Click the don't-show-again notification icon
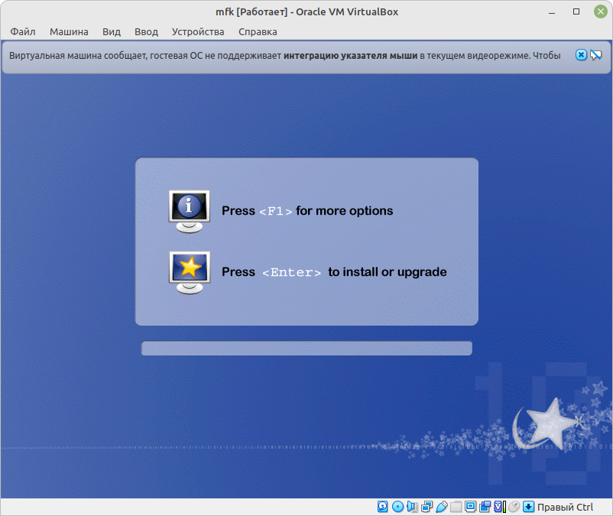Screen dimensions: 613x516 (x=595, y=55)
